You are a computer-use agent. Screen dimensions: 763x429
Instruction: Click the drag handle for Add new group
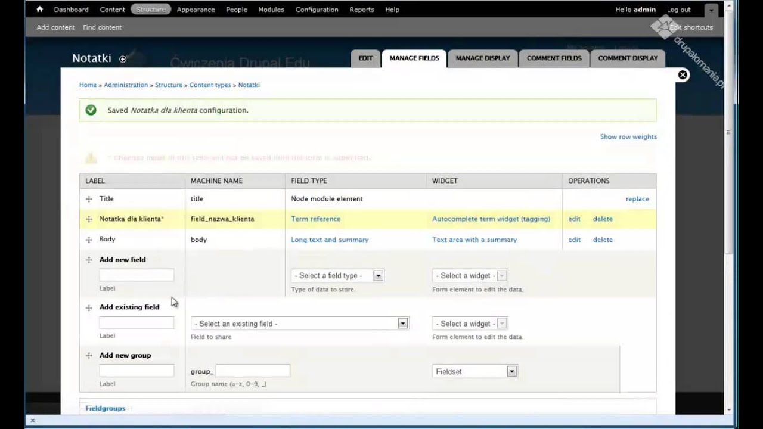click(89, 355)
